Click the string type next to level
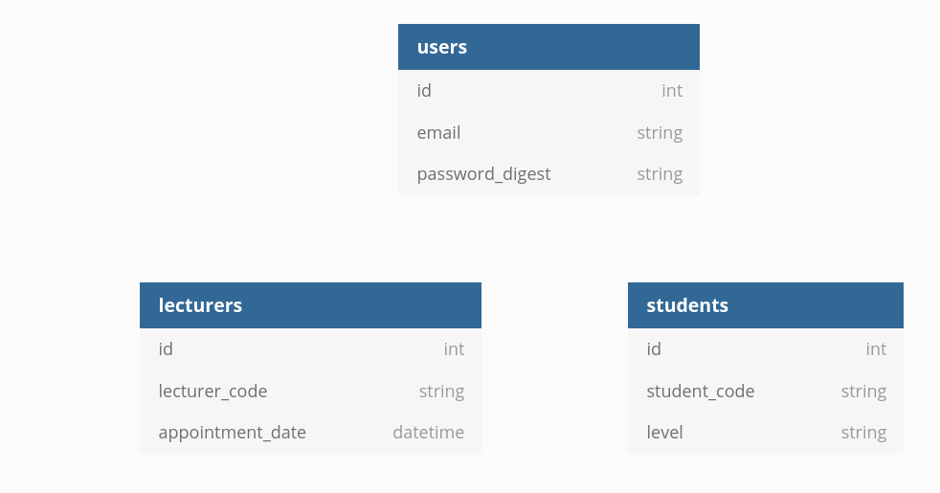The width and height of the screenshot is (940, 493). 863,433
